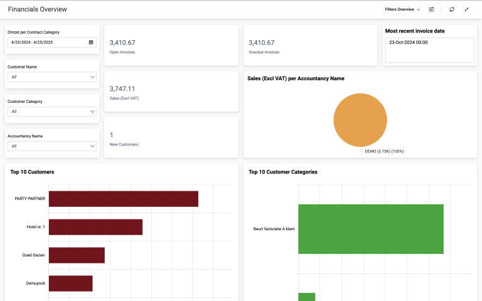Image resolution: width=482 pixels, height=301 pixels.
Task: Click the orange DEMO pie chart
Action: click(x=360, y=120)
